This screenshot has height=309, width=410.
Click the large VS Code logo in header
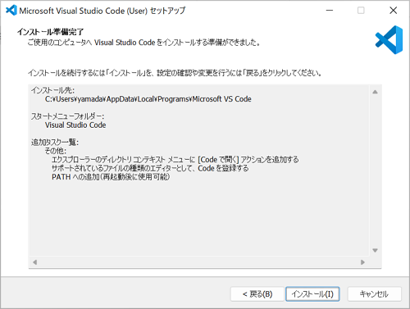coord(389,40)
